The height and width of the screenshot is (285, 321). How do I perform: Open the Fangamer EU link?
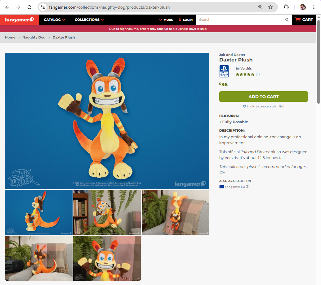point(235,187)
